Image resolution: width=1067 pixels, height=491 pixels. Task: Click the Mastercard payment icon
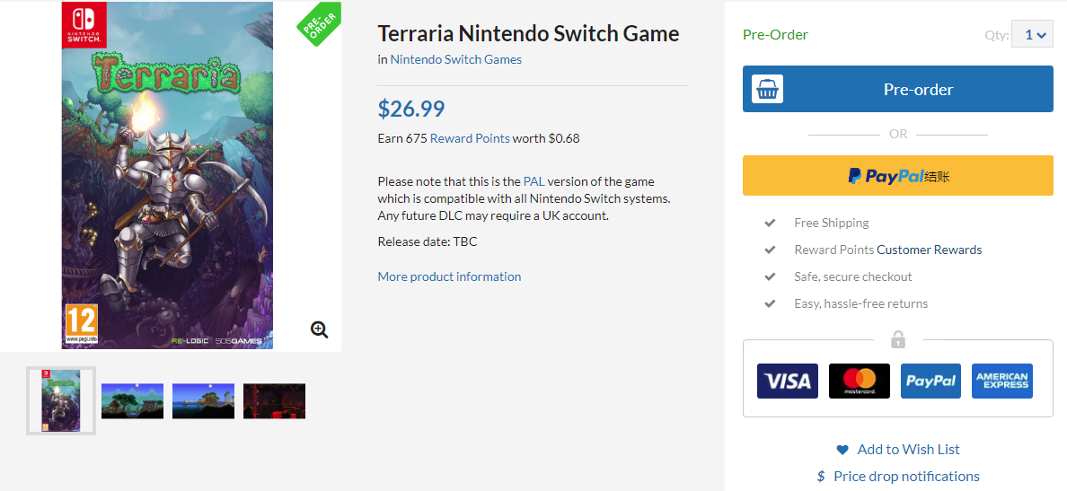click(859, 381)
